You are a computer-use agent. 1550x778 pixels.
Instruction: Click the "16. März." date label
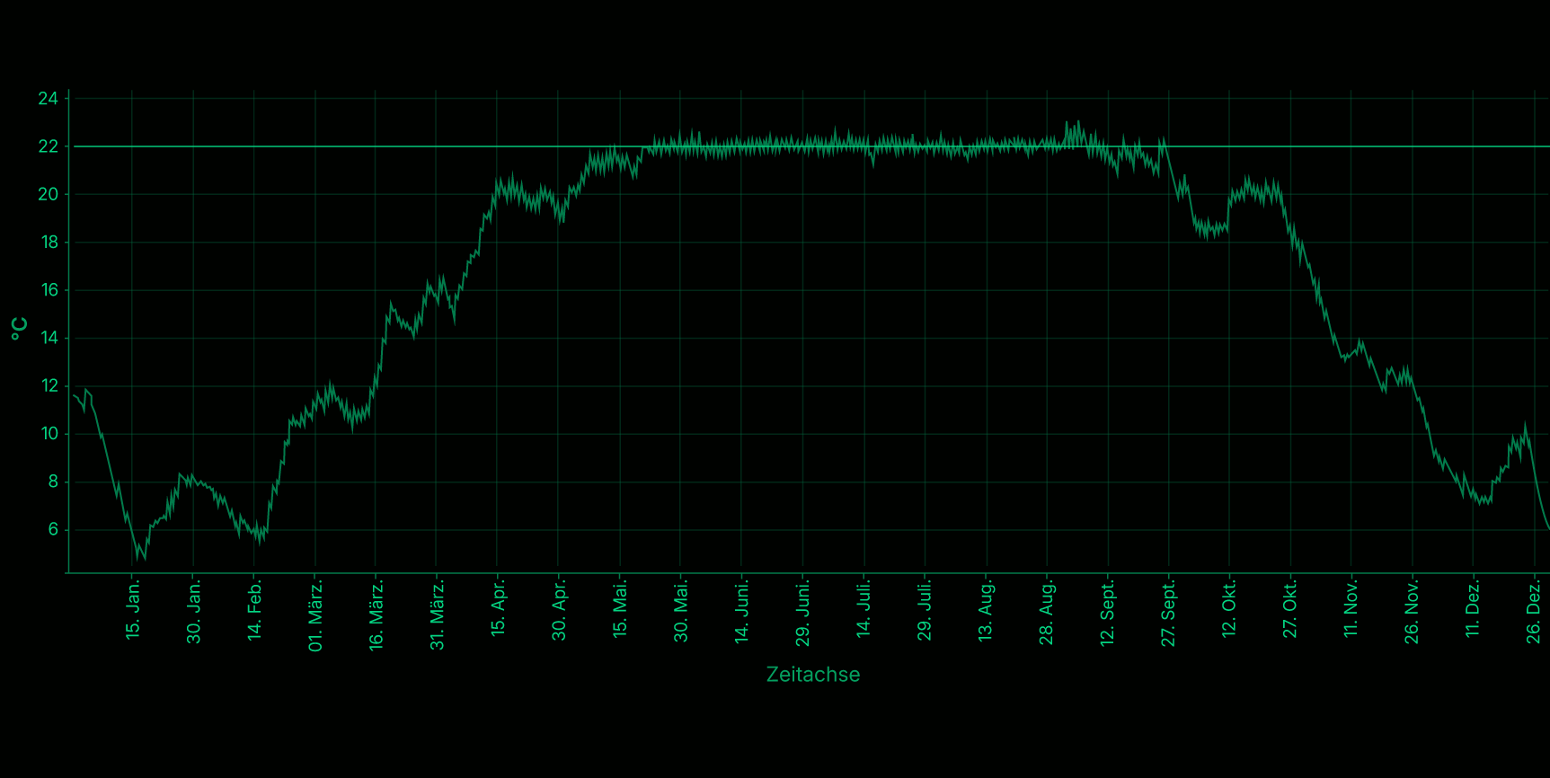point(376,615)
